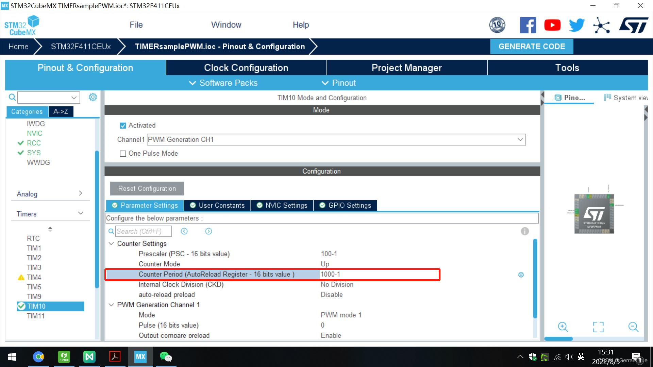
Task: Select TIM4 in the Timers list
Action: pos(34,277)
